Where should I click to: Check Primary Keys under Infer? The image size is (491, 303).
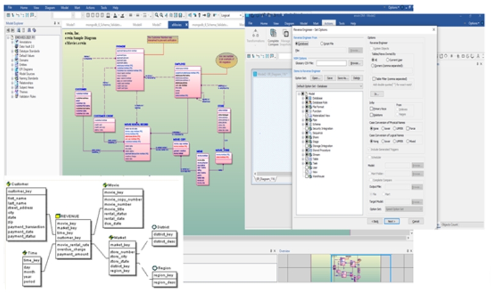(372, 109)
